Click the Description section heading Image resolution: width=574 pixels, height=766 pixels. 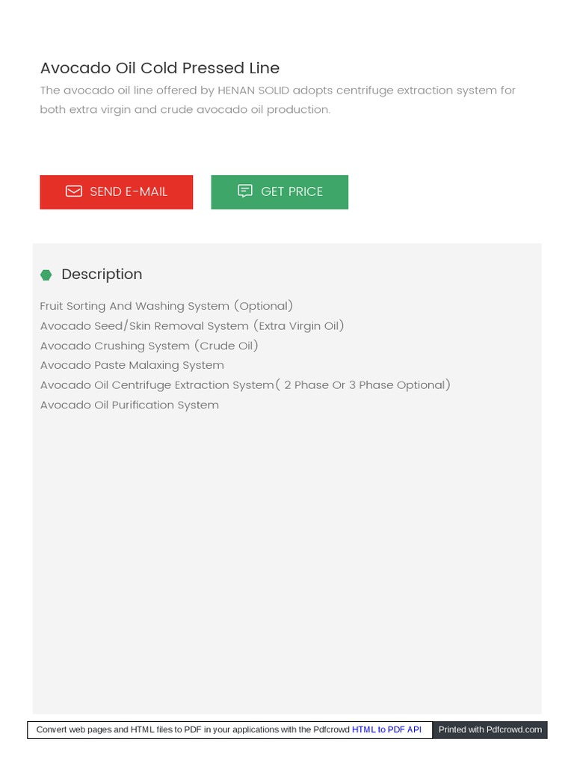pyautogui.click(x=102, y=275)
